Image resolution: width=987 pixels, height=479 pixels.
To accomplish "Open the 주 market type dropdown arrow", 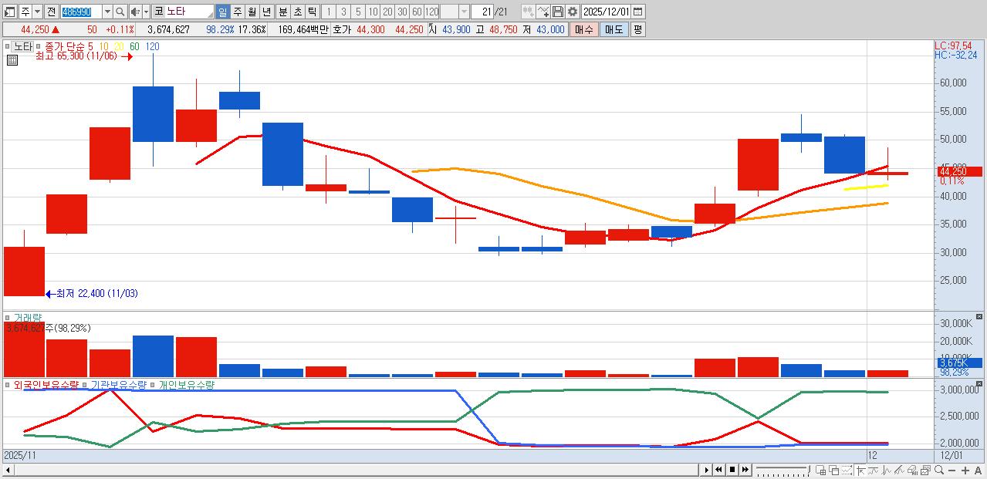I will click(37, 12).
